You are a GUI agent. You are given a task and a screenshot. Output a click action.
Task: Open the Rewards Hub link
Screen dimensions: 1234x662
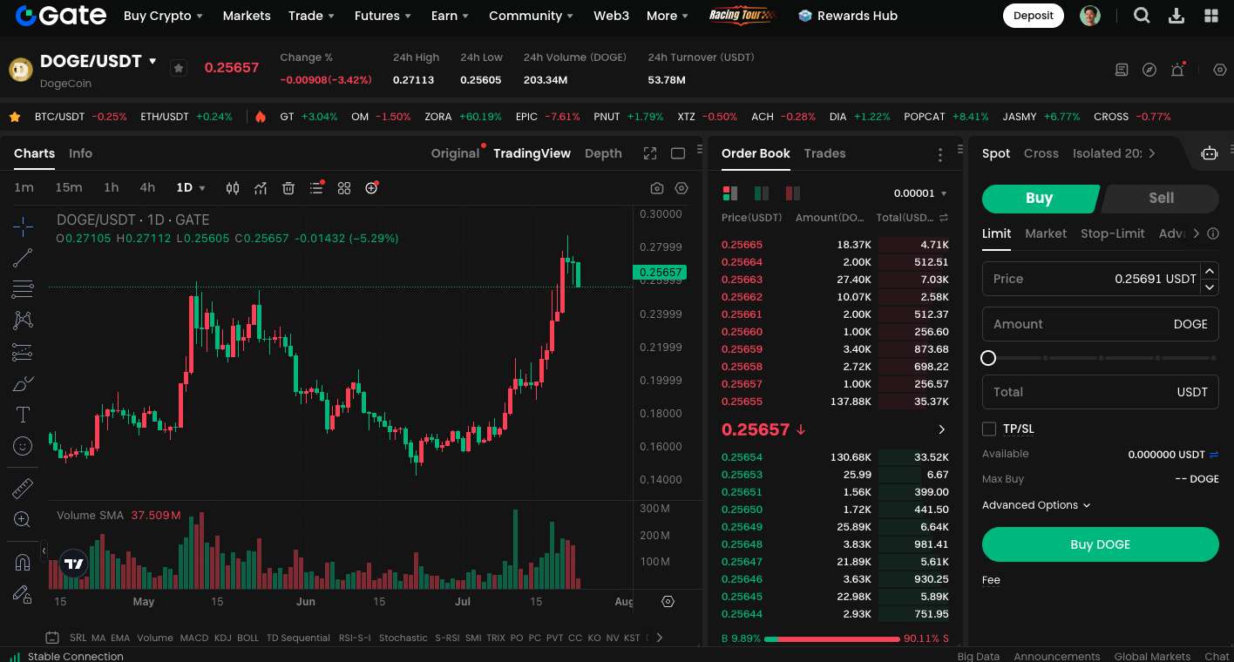point(848,16)
